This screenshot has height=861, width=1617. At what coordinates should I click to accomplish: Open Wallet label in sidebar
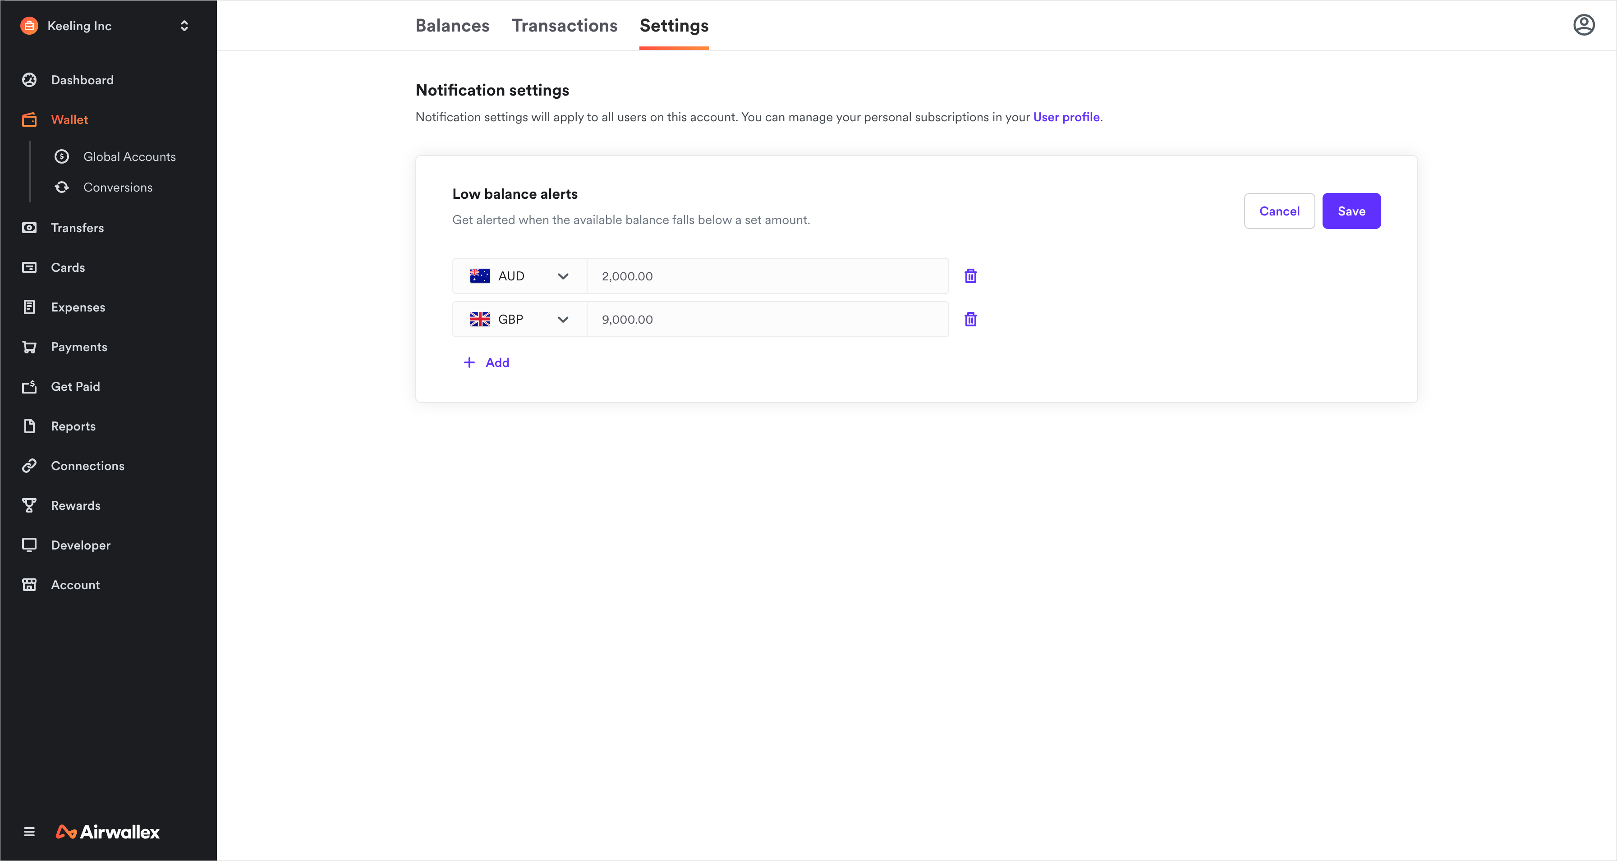tap(69, 119)
